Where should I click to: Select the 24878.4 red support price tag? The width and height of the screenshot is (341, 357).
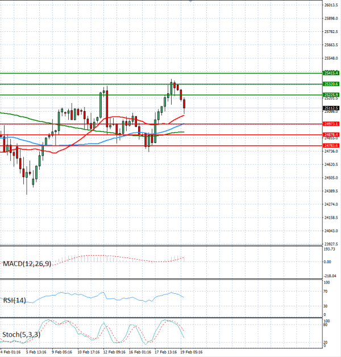[x=331, y=134]
